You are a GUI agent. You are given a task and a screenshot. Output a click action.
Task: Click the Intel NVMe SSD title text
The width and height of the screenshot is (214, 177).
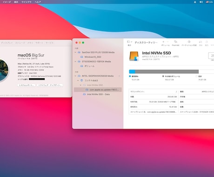coord(156,53)
